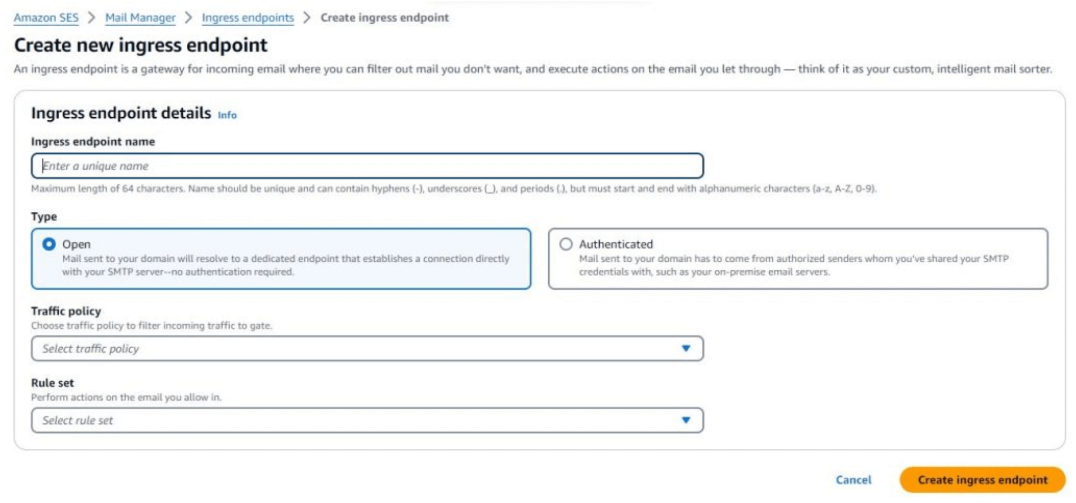The height and width of the screenshot is (503, 1076).
Task: Open the Select traffic policy dropdown
Action: [355, 349]
